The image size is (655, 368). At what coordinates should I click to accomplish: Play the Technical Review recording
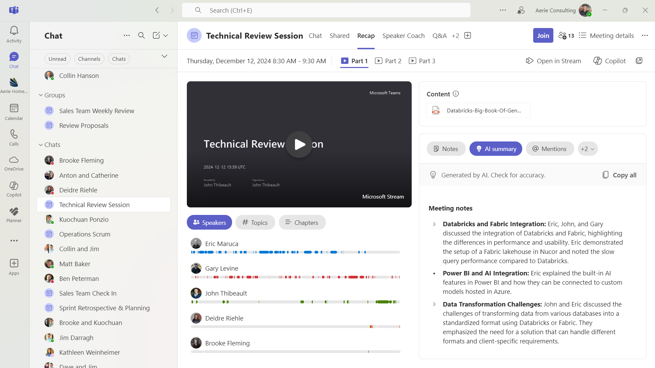299,145
